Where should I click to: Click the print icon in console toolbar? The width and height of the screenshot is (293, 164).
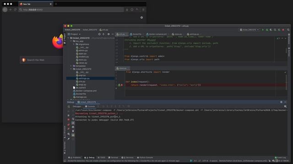click(x=73, y=127)
